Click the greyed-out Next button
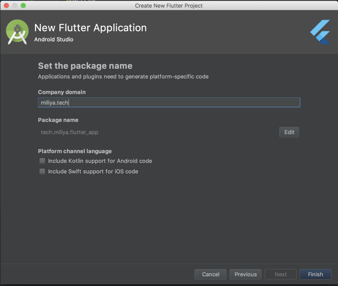 pos(281,274)
